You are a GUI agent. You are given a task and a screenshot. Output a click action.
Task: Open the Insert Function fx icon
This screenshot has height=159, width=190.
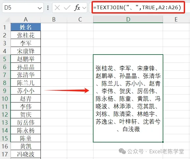pyautogui.click(x=77, y=8)
